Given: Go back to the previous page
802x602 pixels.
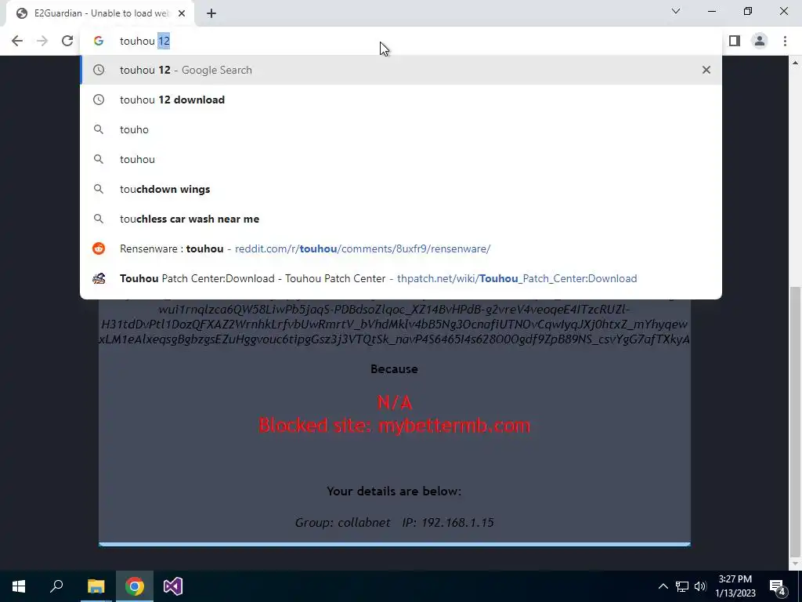Looking at the screenshot, I should pyautogui.click(x=17, y=41).
